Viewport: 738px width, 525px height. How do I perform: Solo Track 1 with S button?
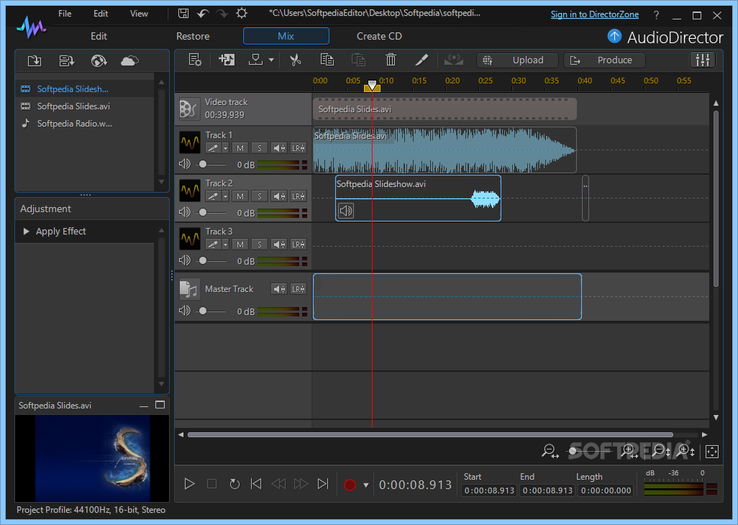(260, 148)
